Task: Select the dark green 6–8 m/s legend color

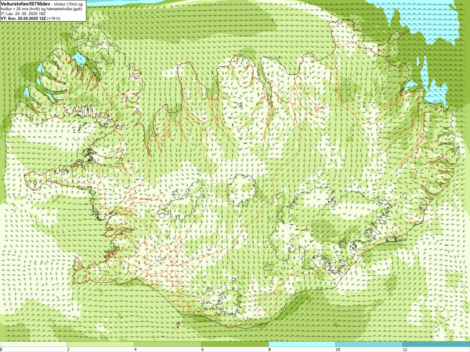Action: (x=235, y=344)
